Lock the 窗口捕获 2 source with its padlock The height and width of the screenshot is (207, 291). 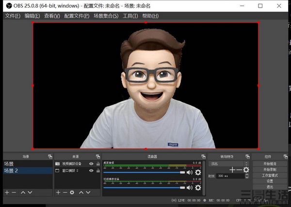pyautogui.click(x=98, y=170)
